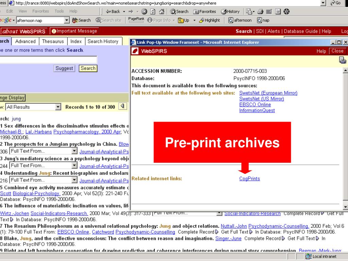Screen dimensions: 348x261
Task: Open the Singer,-June author link
Action: 228,239
